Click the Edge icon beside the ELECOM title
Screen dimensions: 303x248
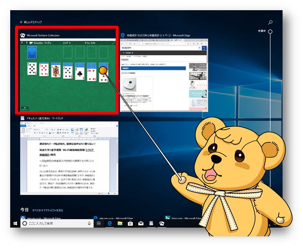[123, 35]
